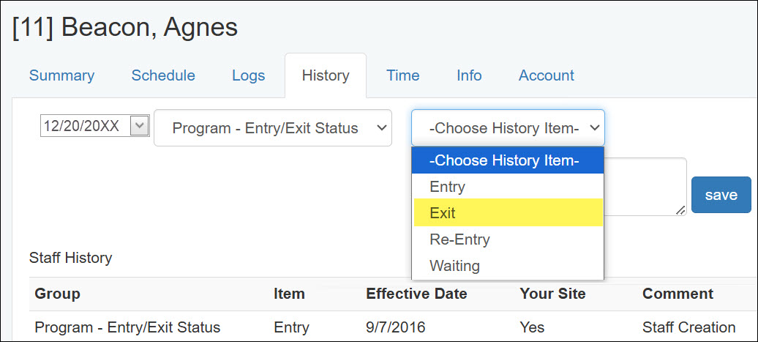The image size is (758, 342).
Task: Click the Effective Date column header
Action: (x=416, y=294)
